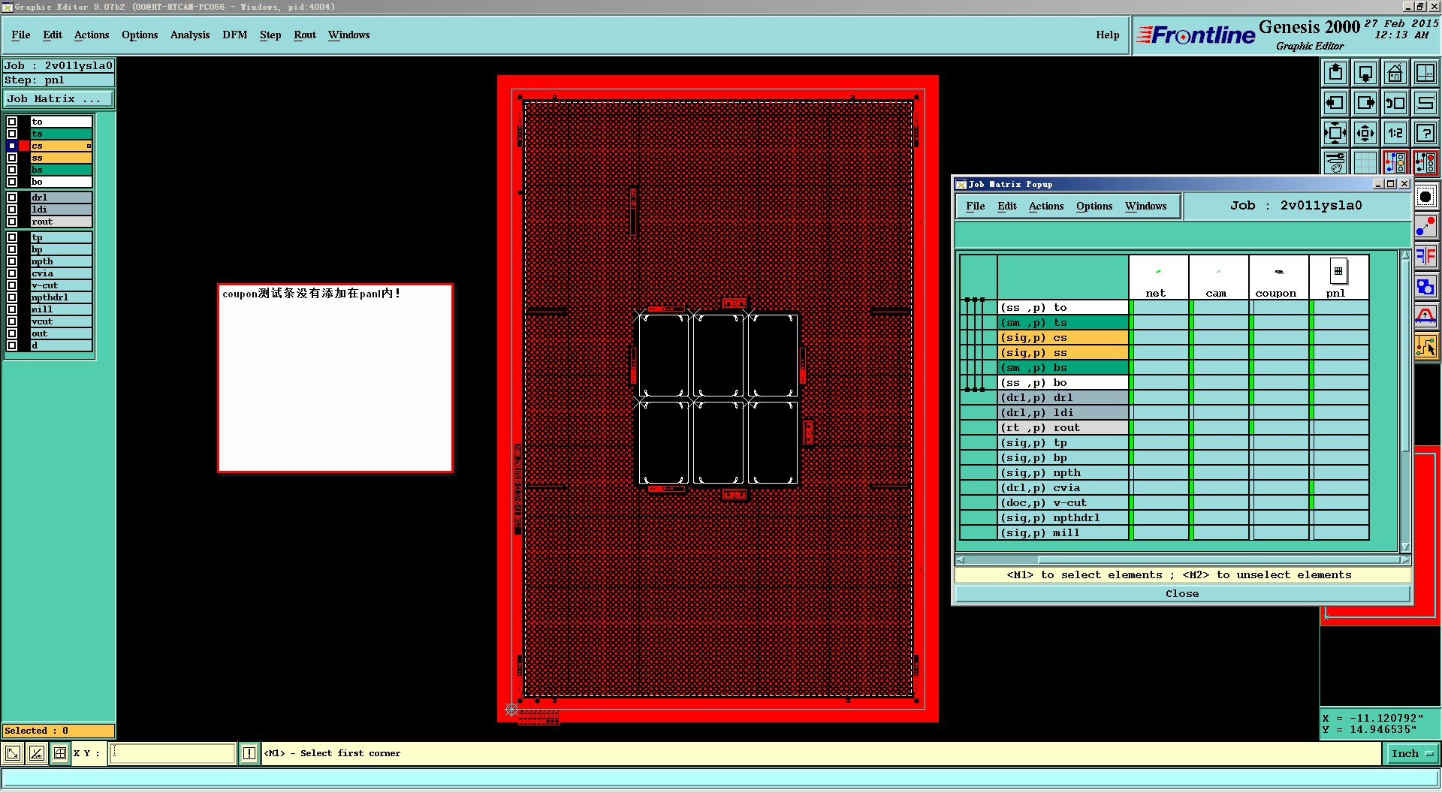This screenshot has width=1442, height=793.
Task: Click the pan right view icon
Action: [1365, 103]
